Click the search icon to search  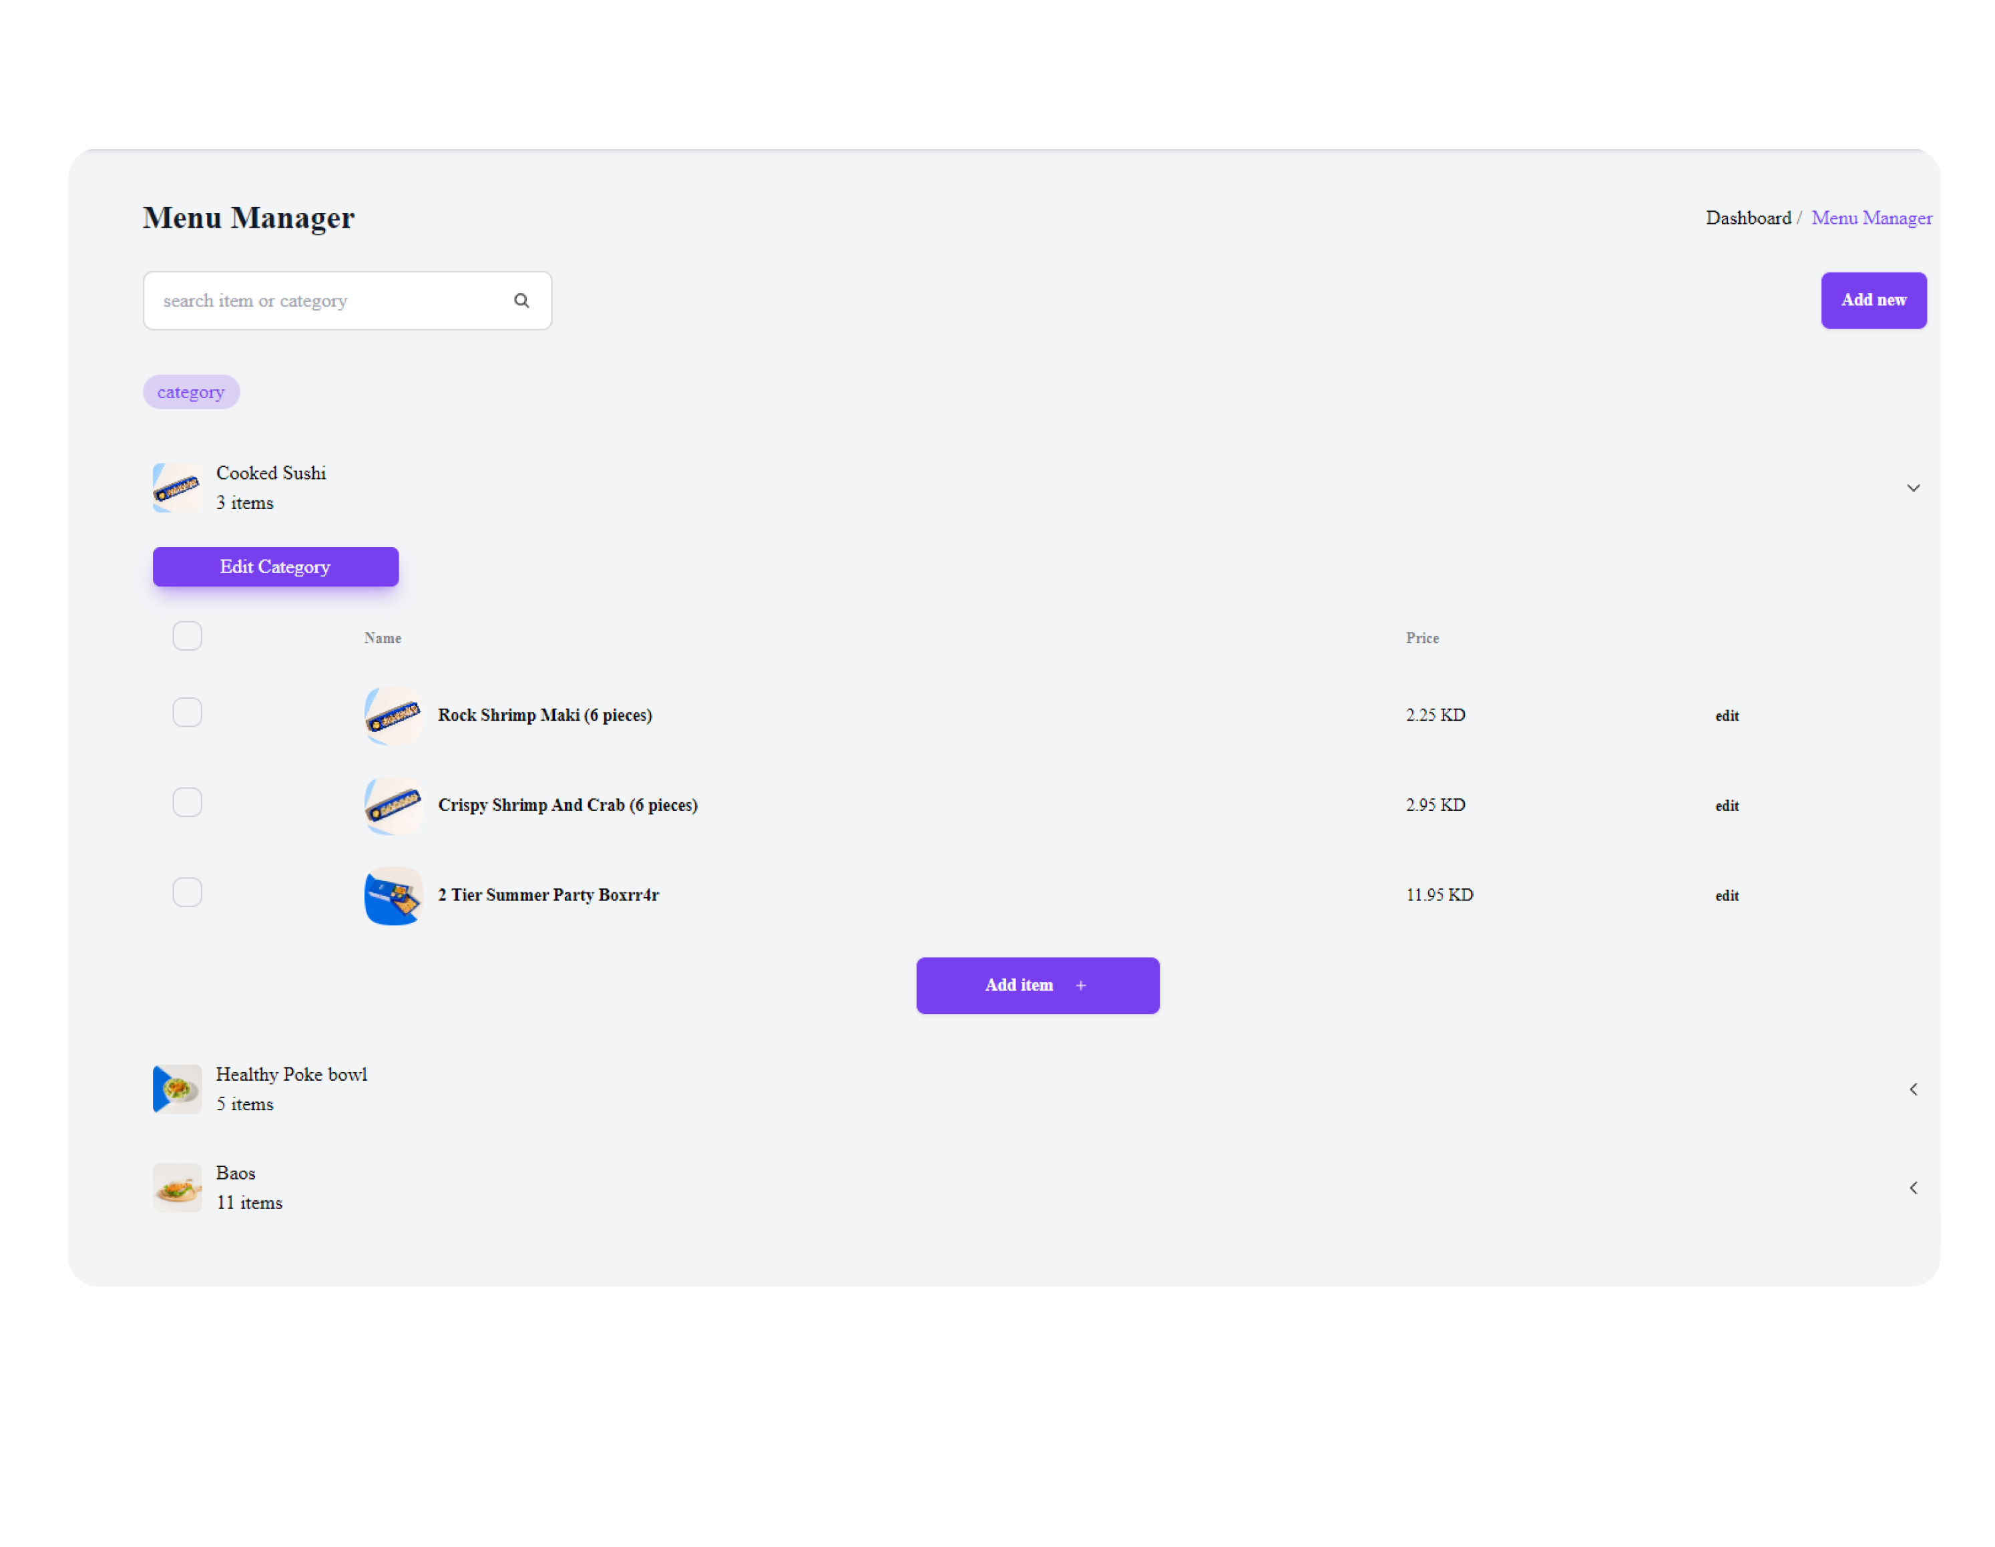coord(521,300)
